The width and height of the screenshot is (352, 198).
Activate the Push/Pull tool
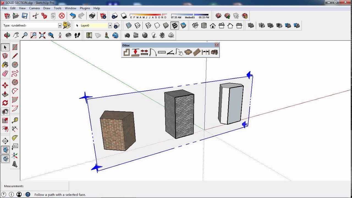coord(5,94)
